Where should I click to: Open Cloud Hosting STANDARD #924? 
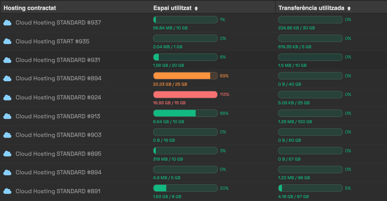58,98
